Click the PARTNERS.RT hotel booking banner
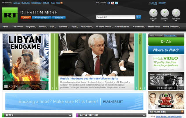 coord(74,101)
